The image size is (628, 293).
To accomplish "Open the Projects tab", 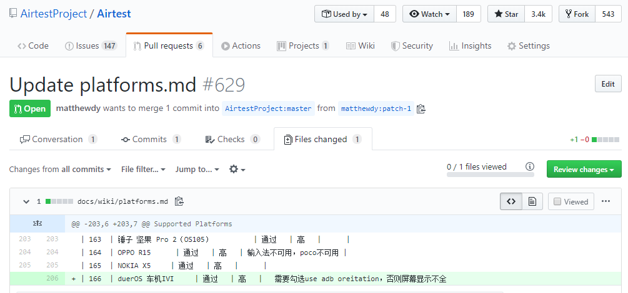I will (x=303, y=46).
